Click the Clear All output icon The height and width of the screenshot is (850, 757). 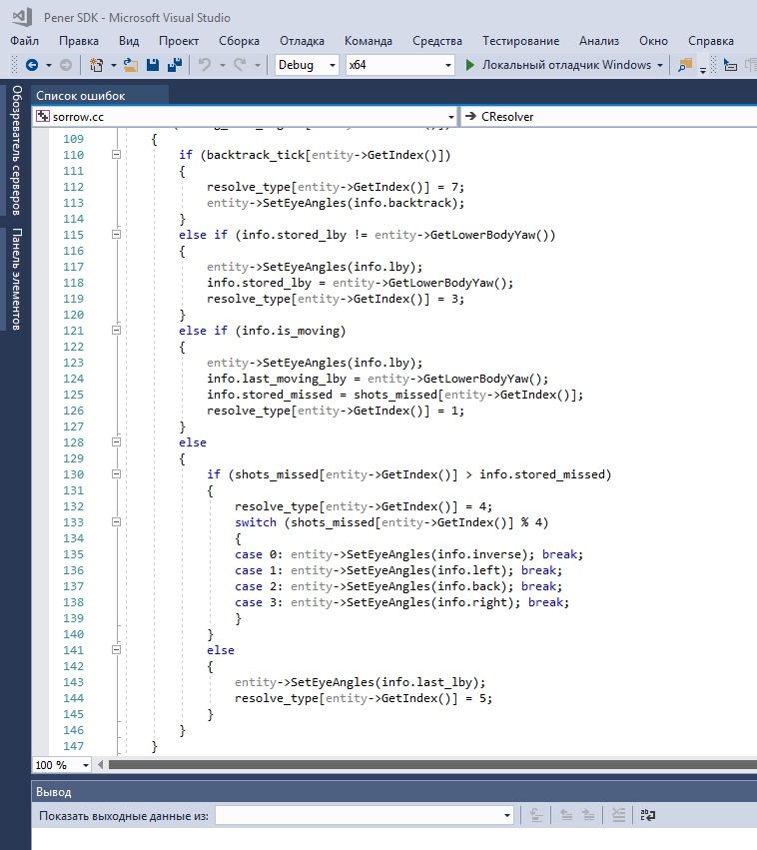[619, 815]
